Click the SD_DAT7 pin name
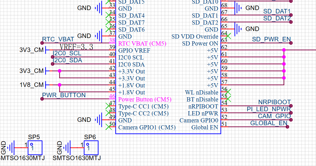The height and width of the screenshot is (166, 316). pyautogui.click(x=132, y=23)
